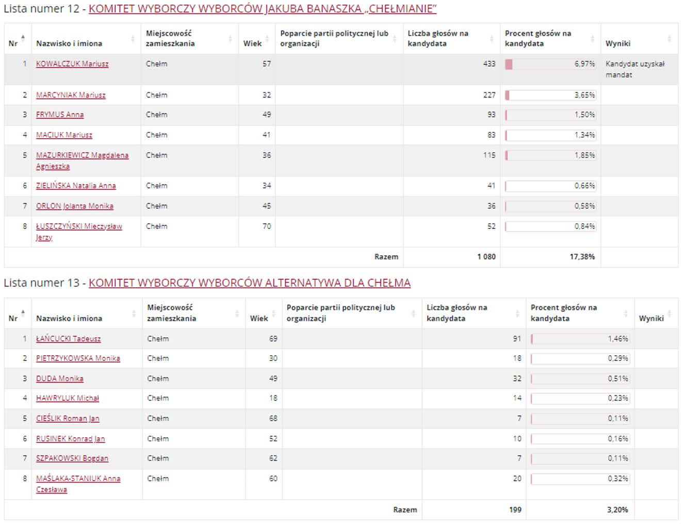Screen dimensions: 685x528
Task: Click KOWALCZUK Mariusz's 6,97% vote bar
Action: 550,64
